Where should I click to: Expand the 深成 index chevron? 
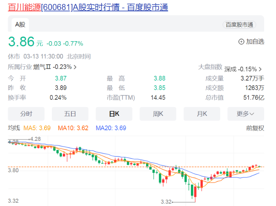(x=260, y=69)
